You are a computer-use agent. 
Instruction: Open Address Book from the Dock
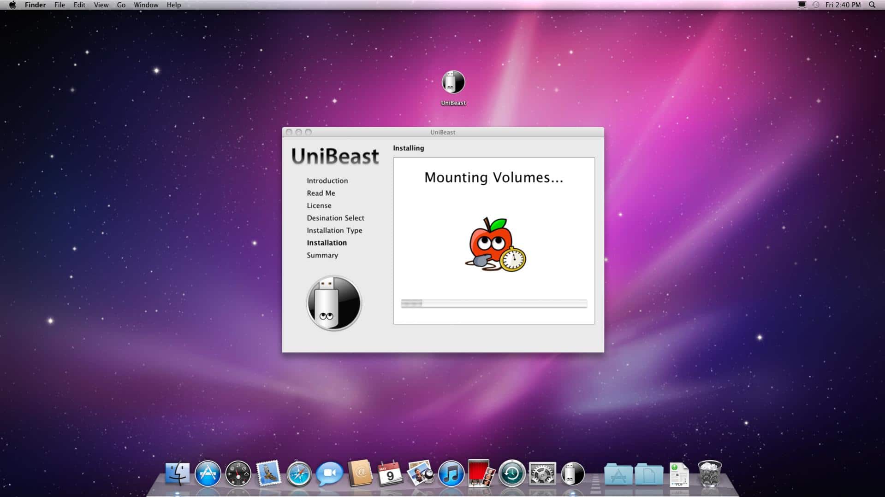pyautogui.click(x=360, y=474)
